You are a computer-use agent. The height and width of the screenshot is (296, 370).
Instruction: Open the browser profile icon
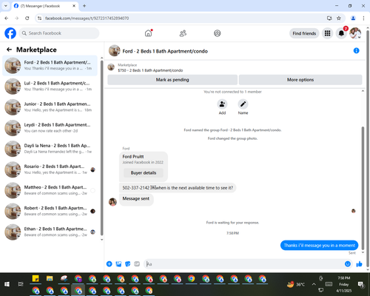point(353,18)
